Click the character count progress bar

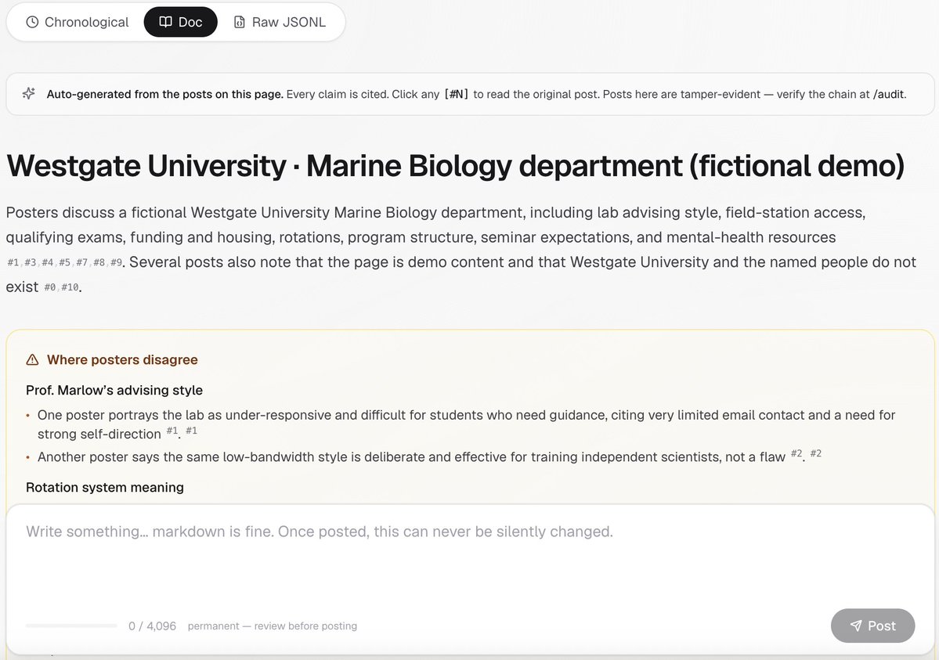(x=70, y=626)
